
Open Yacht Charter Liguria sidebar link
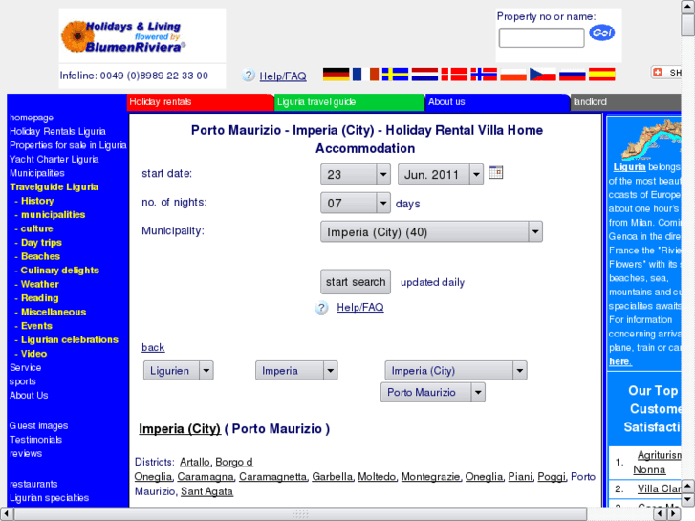click(x=54, y=160)
